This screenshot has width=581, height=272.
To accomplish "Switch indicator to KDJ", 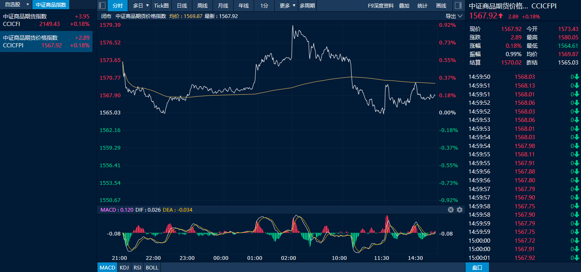I will (x=124, y=267).
